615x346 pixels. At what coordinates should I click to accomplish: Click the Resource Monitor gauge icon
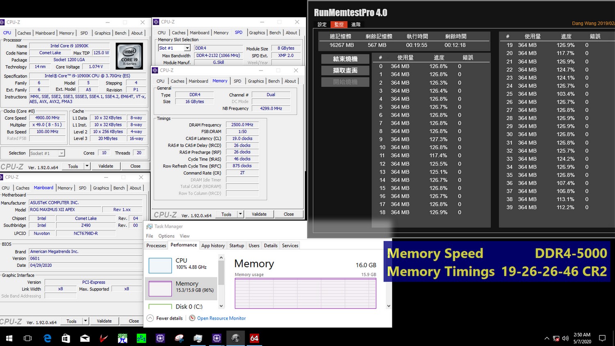pos(192,318)
